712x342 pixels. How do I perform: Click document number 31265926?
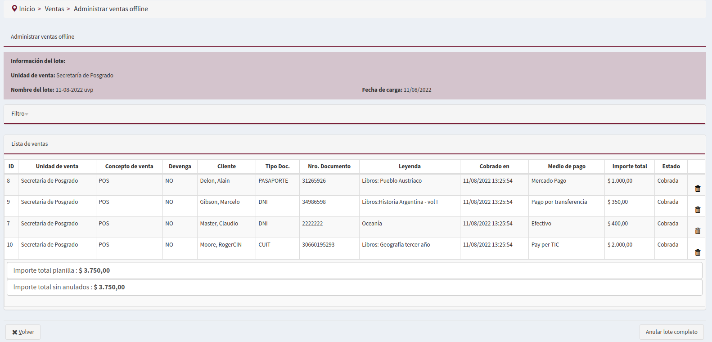click(314, 181)
